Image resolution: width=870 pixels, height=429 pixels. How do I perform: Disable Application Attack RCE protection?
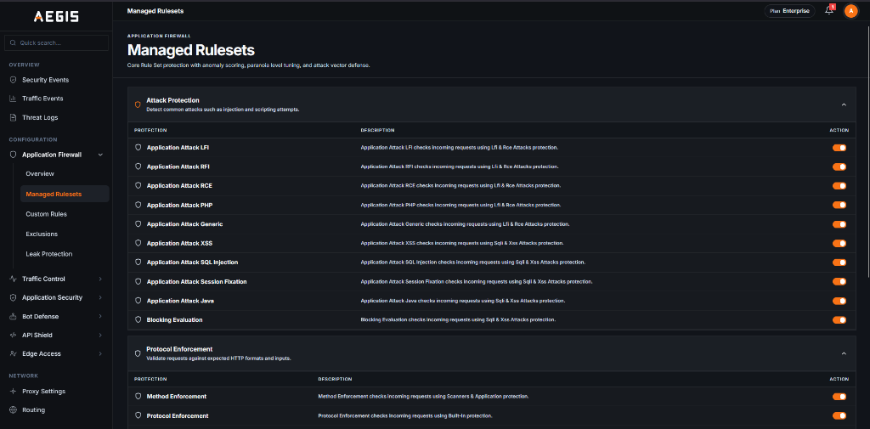point(839,185)
